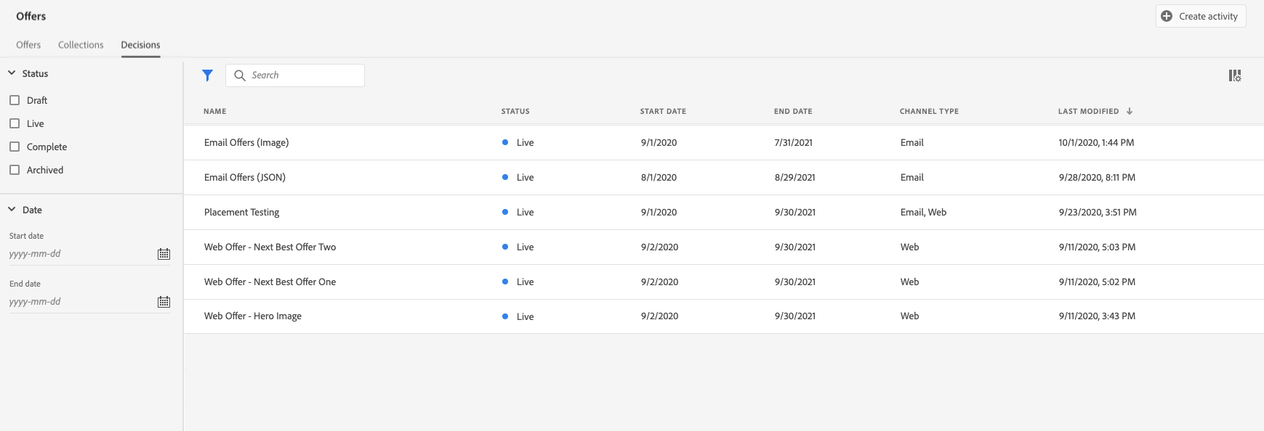Viewport: 1264px width, 431px height.
Task: Click the Web channel of Web Offer - Hero Image
Action: click(x=909, y=316)
